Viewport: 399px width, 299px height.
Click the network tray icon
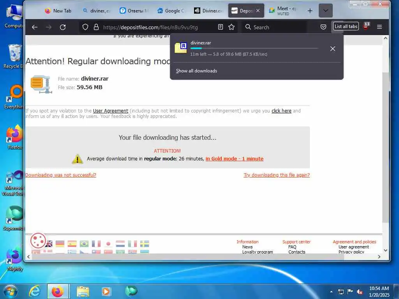coord(341,292)
